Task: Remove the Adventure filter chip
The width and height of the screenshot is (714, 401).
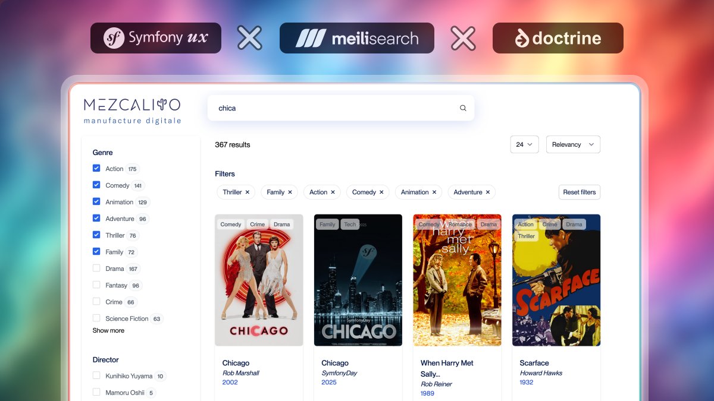Action: 488,192
